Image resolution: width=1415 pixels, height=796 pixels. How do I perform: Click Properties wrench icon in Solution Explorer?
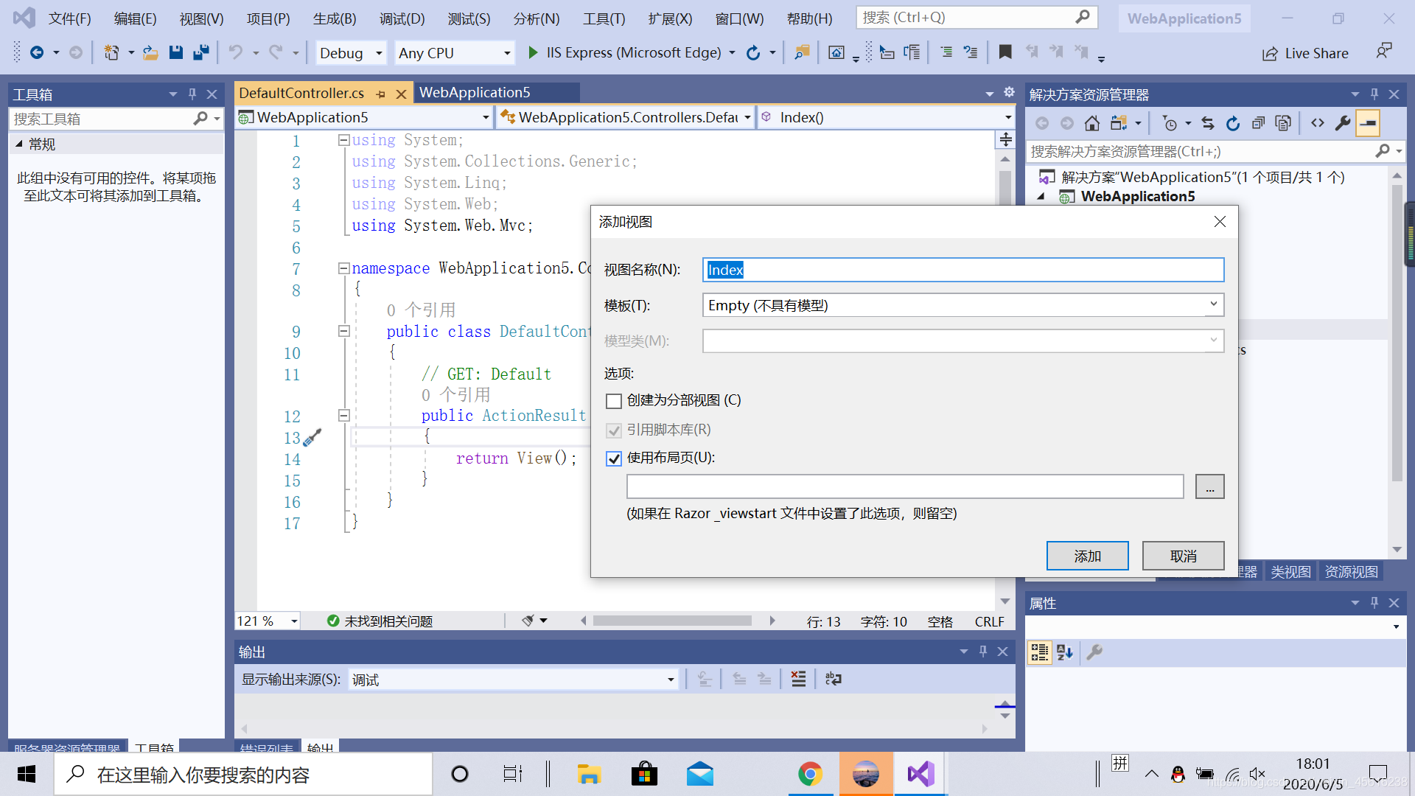tap(1342, 123)
